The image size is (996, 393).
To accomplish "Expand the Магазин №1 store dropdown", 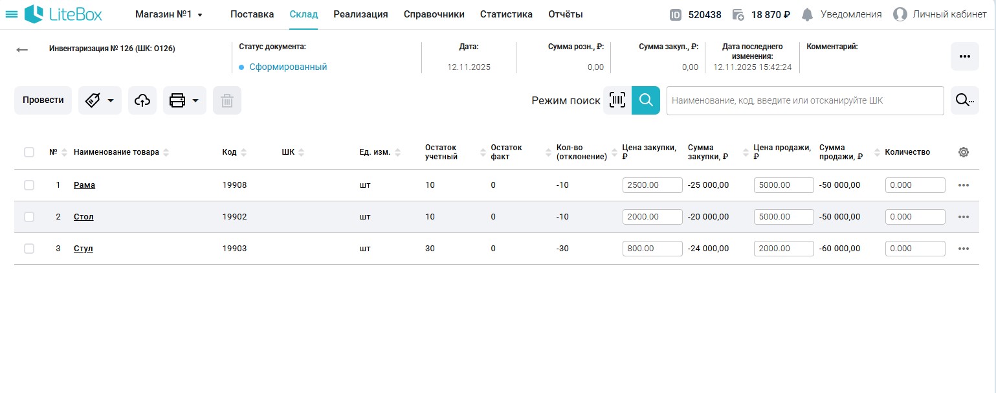I will pos(168,14).
